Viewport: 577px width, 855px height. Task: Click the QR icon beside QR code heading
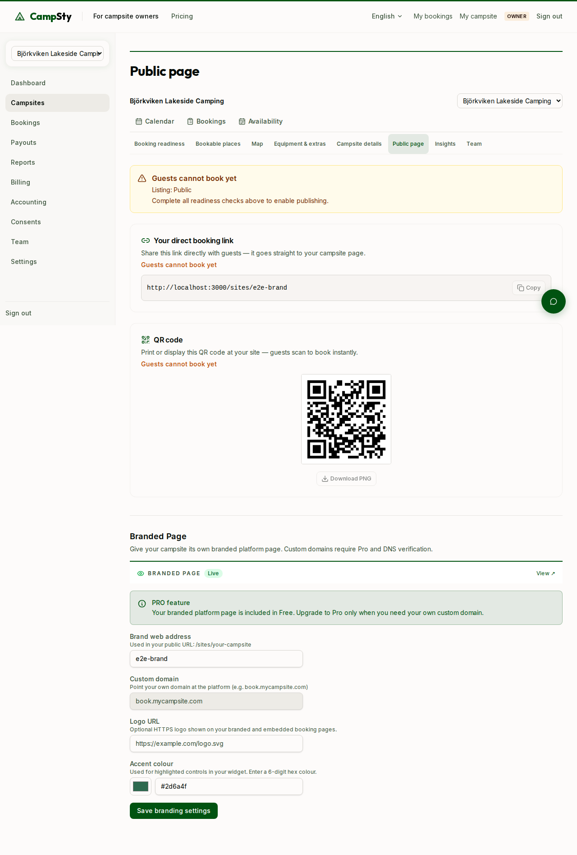[146, 340]
